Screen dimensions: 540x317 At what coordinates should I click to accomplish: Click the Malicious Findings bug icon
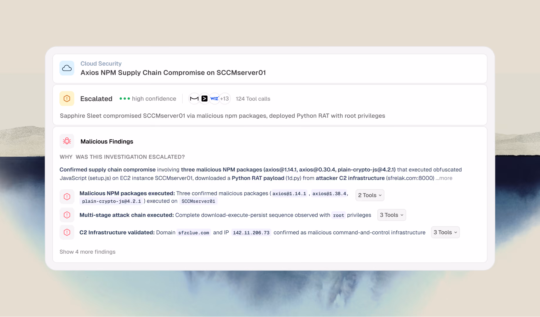point(67,141)
